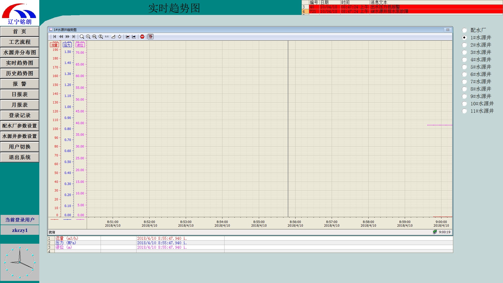The image size is (503, 283).
Task: Click the zoom value axis vertical-arrow magnifier
Action: click(101, 37)
